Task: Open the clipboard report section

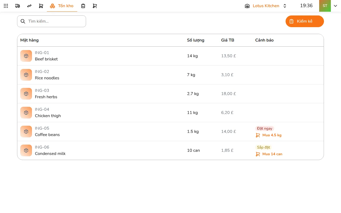Action: [x=83, y=6]
